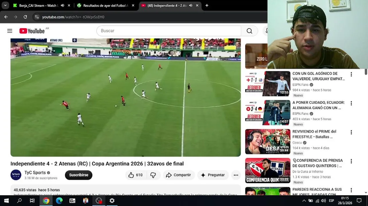Go back with the browser back arrow
This screenshot has width=368, height=206.
click(6, 17)
